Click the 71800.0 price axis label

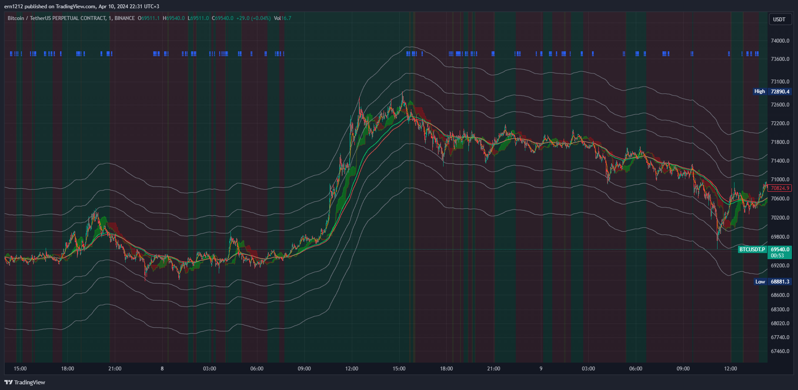click(x=780, y=142)
